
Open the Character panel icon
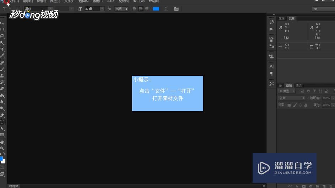click(271, 67)
